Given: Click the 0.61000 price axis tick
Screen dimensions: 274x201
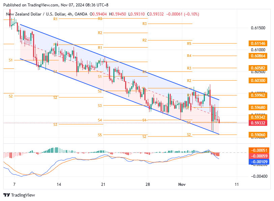Looking at the screenshot, I should [258, 50].
